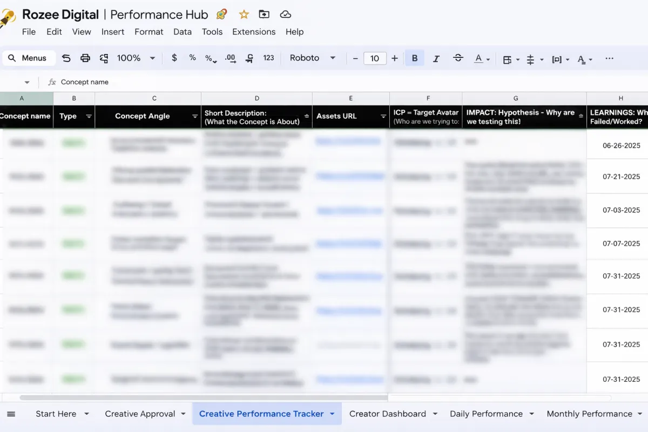Open the Concept Angle column filter
The image size is (648, 432).
coord(195,117)
